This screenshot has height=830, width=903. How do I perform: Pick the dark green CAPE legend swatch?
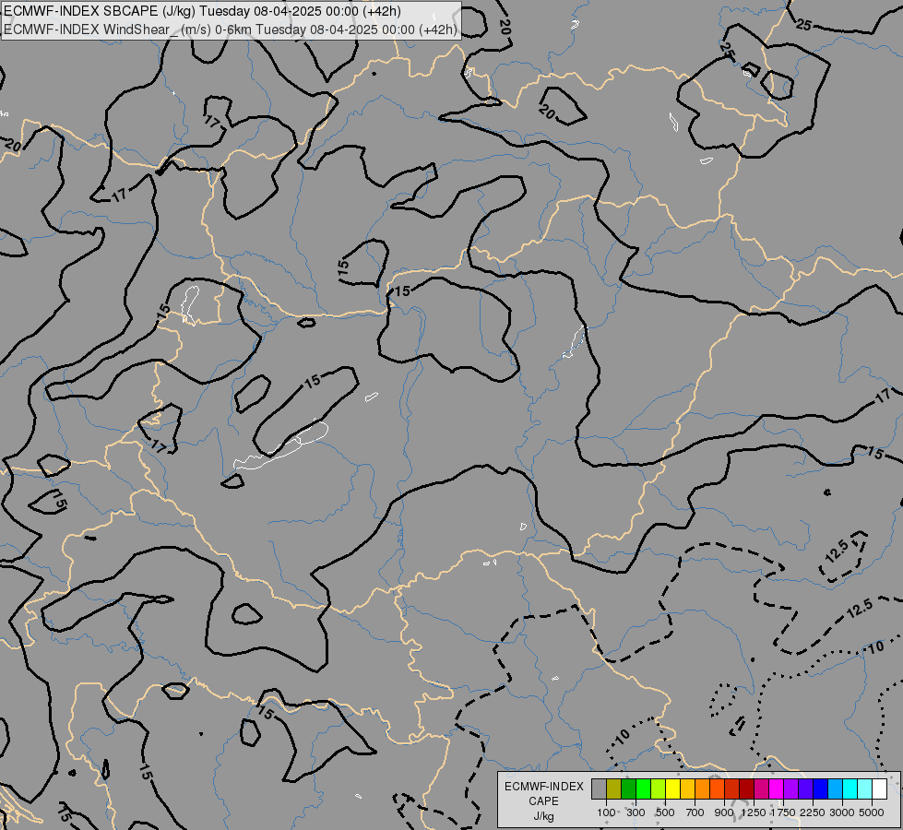click(628, 788)
